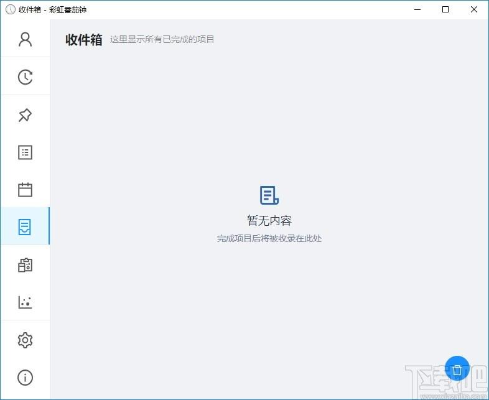Click the text 完成项目后将被收录在此处
489x400 pixels.
269,238
